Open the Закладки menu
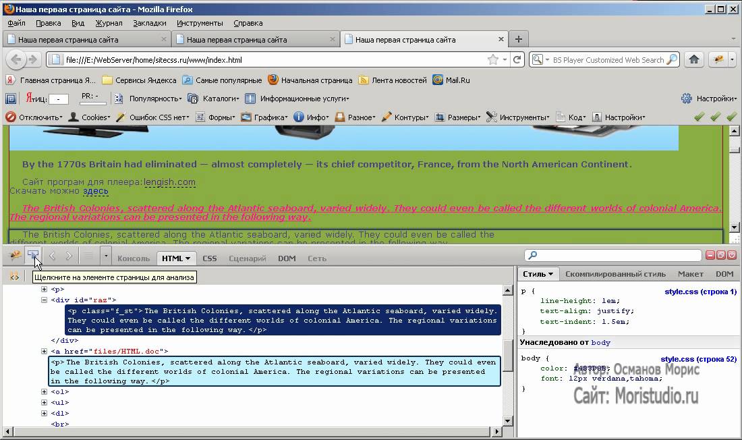This screenshot has height=440, width=742. (x=150, y=23)
